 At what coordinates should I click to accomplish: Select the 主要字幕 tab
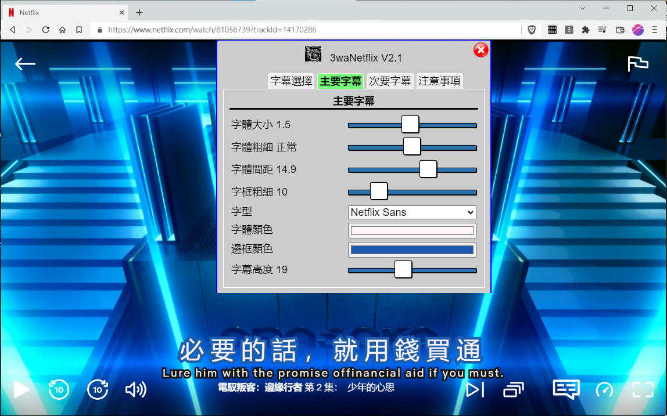340,81
